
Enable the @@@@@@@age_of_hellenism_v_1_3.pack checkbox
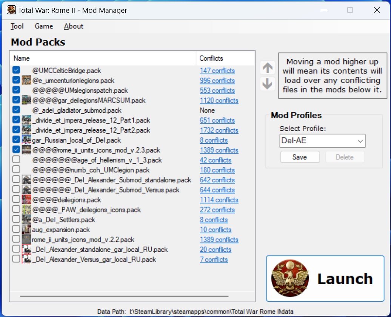[x=16, y=159]
